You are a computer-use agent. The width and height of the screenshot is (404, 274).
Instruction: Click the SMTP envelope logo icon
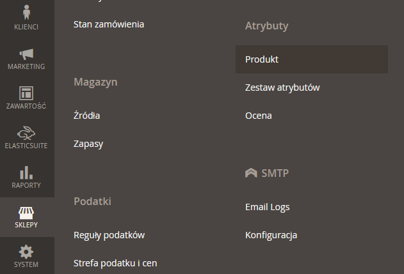(x=251, y=173)
